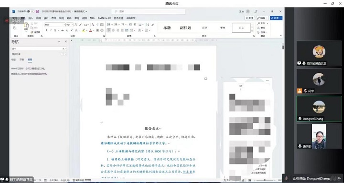Click the sort A-Z paragraph icon
This screenshot has height=183, width=344.
pos(148,25)
